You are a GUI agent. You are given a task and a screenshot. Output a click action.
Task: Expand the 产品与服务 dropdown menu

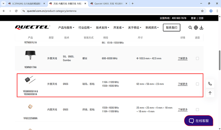coord(66,28)
